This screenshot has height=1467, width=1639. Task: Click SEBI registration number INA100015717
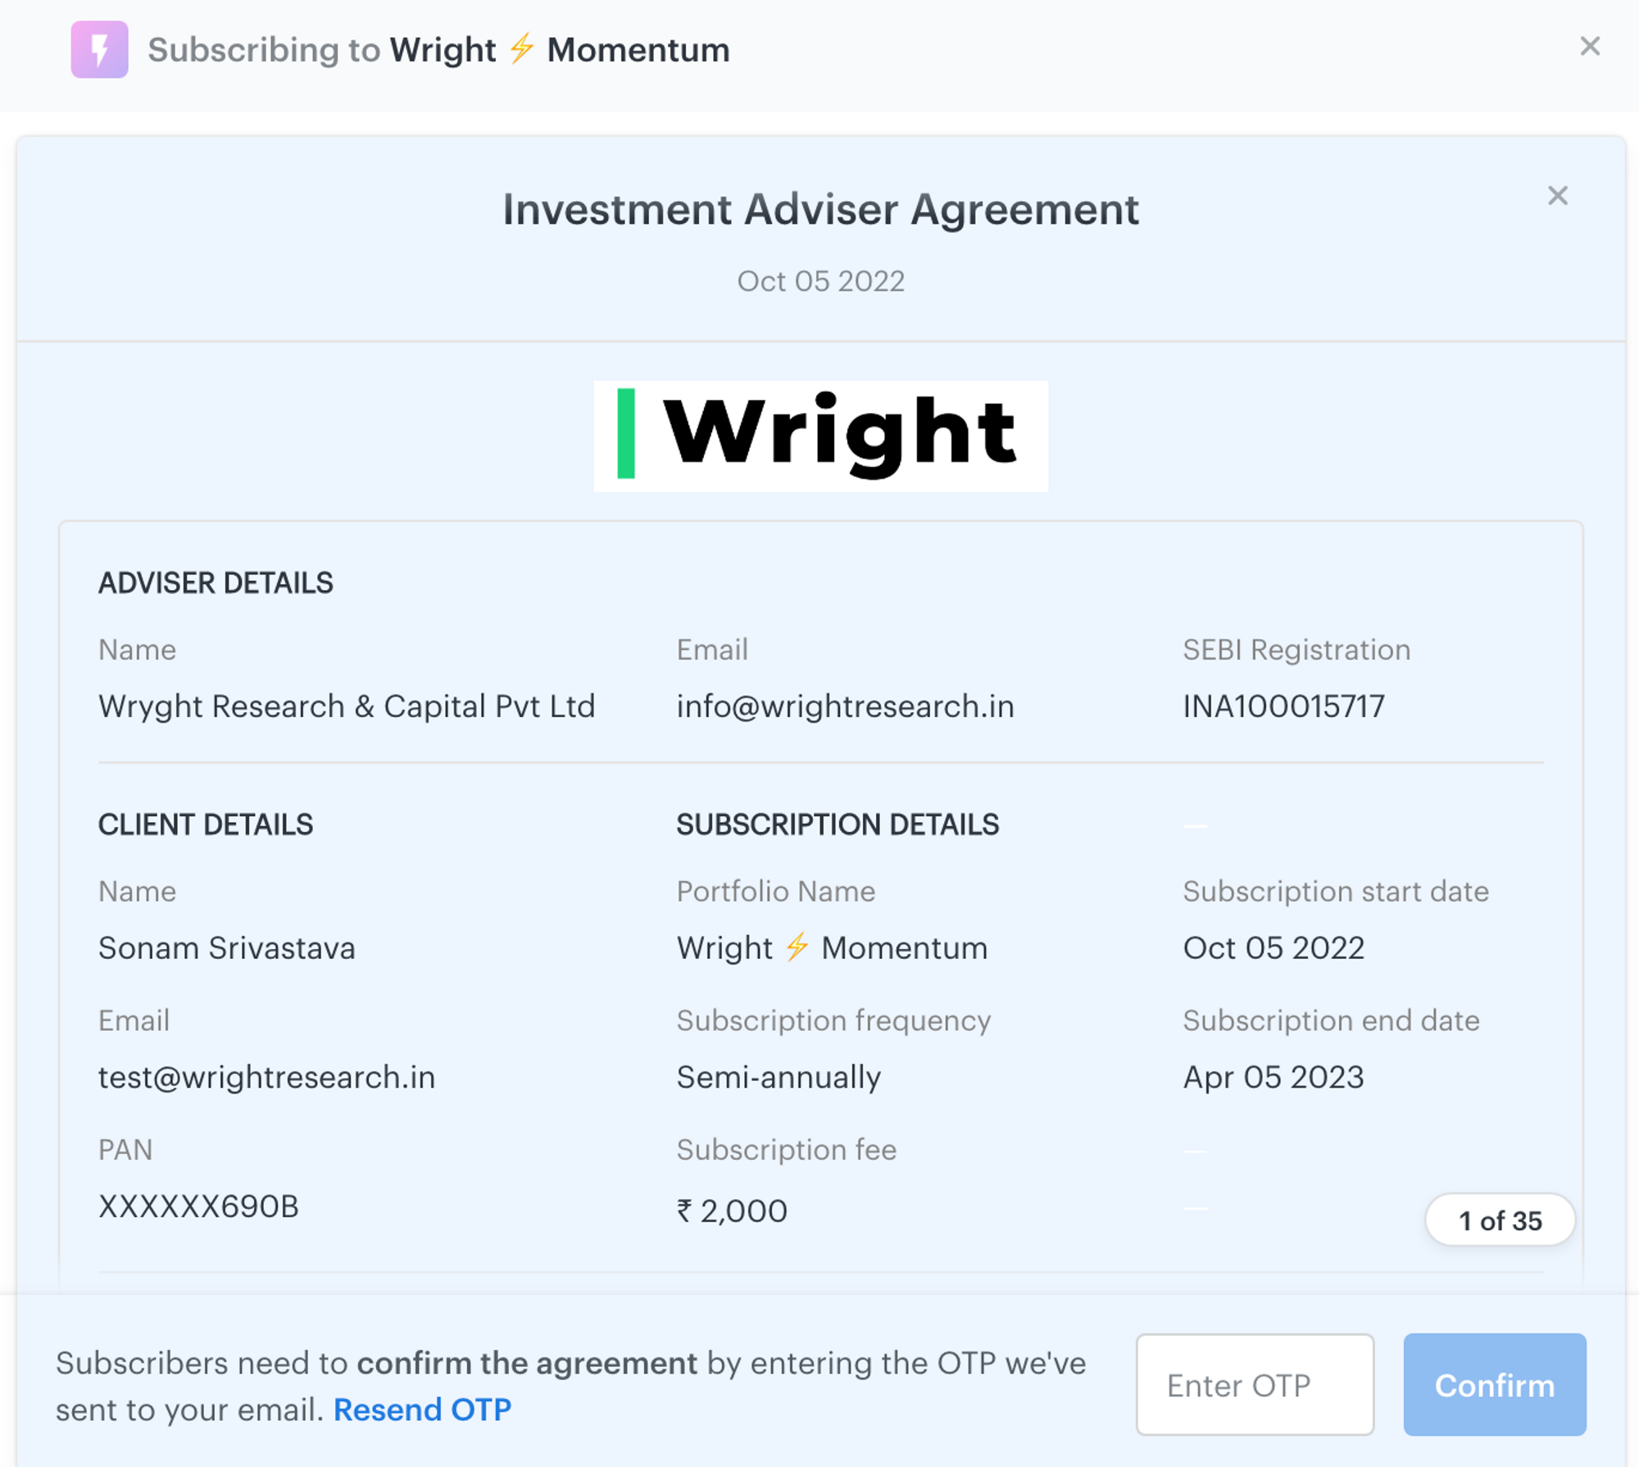pos(1283,706)
